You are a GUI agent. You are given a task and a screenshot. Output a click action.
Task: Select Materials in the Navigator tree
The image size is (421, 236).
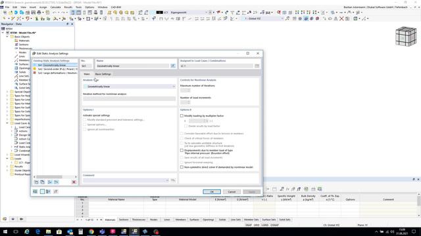(24, 41)
